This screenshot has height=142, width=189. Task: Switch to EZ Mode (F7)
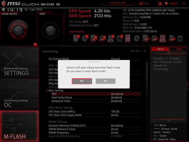[x=118, y=3]
